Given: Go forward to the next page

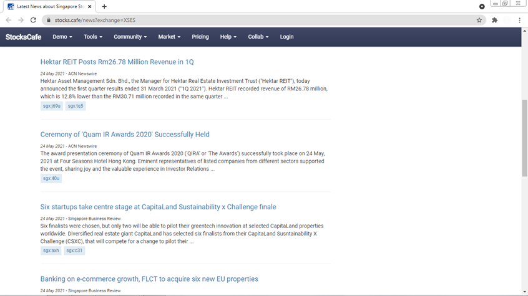Looking at the screenshot, I should pyautogui.click(x=21, y=20).
